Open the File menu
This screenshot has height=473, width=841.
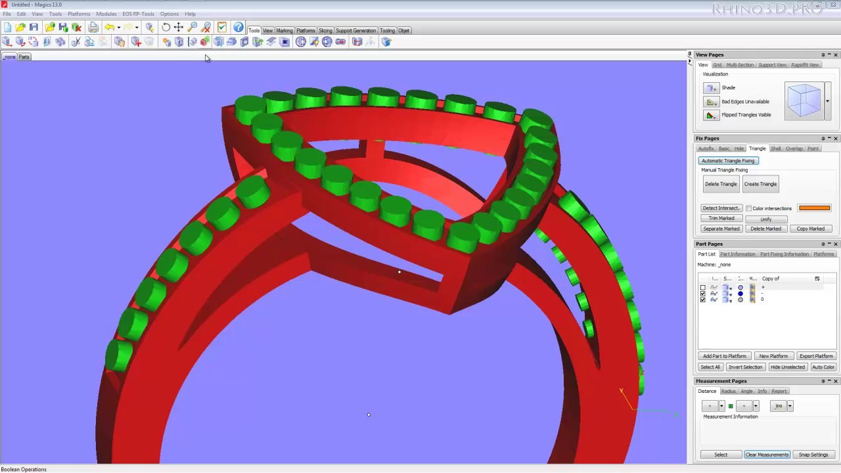(7, 14)
